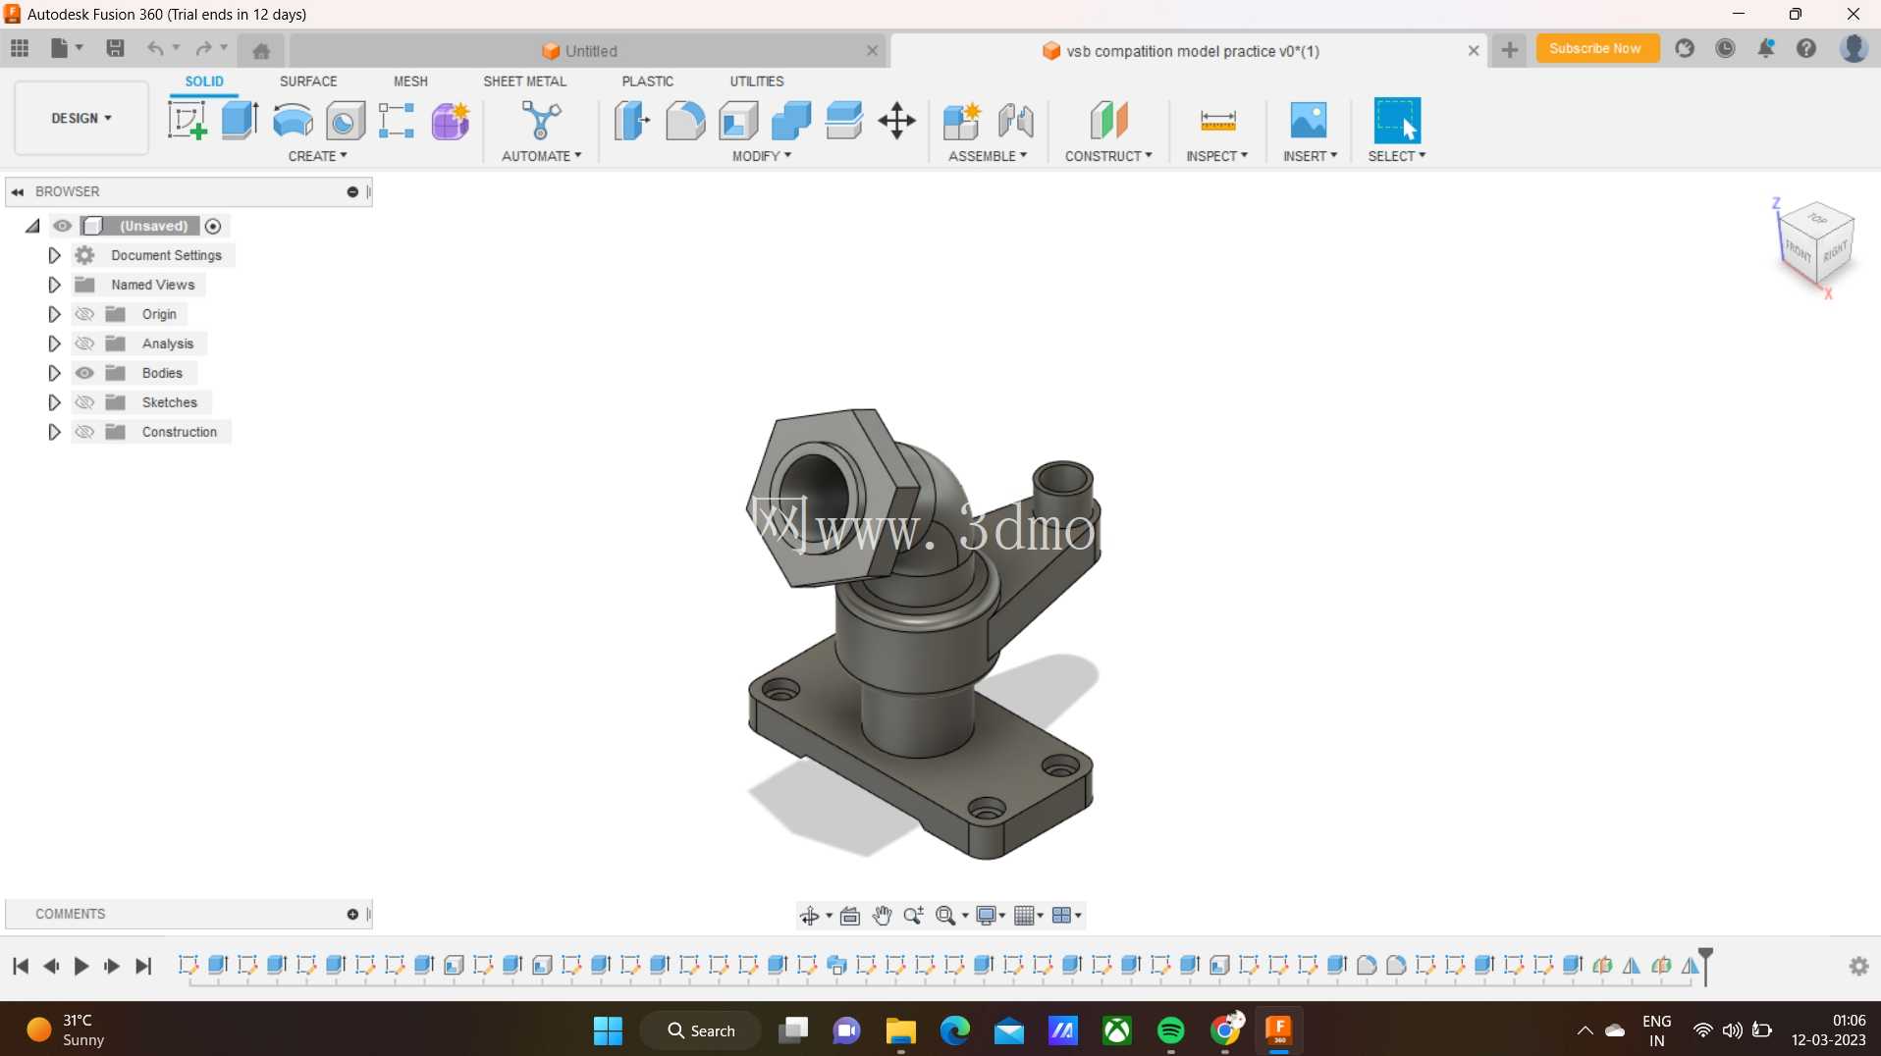Viewport: 1881px width, 1056px height.
Task: Toggle visibility of the Unsaved root component
Action: [x=63, y=226]
